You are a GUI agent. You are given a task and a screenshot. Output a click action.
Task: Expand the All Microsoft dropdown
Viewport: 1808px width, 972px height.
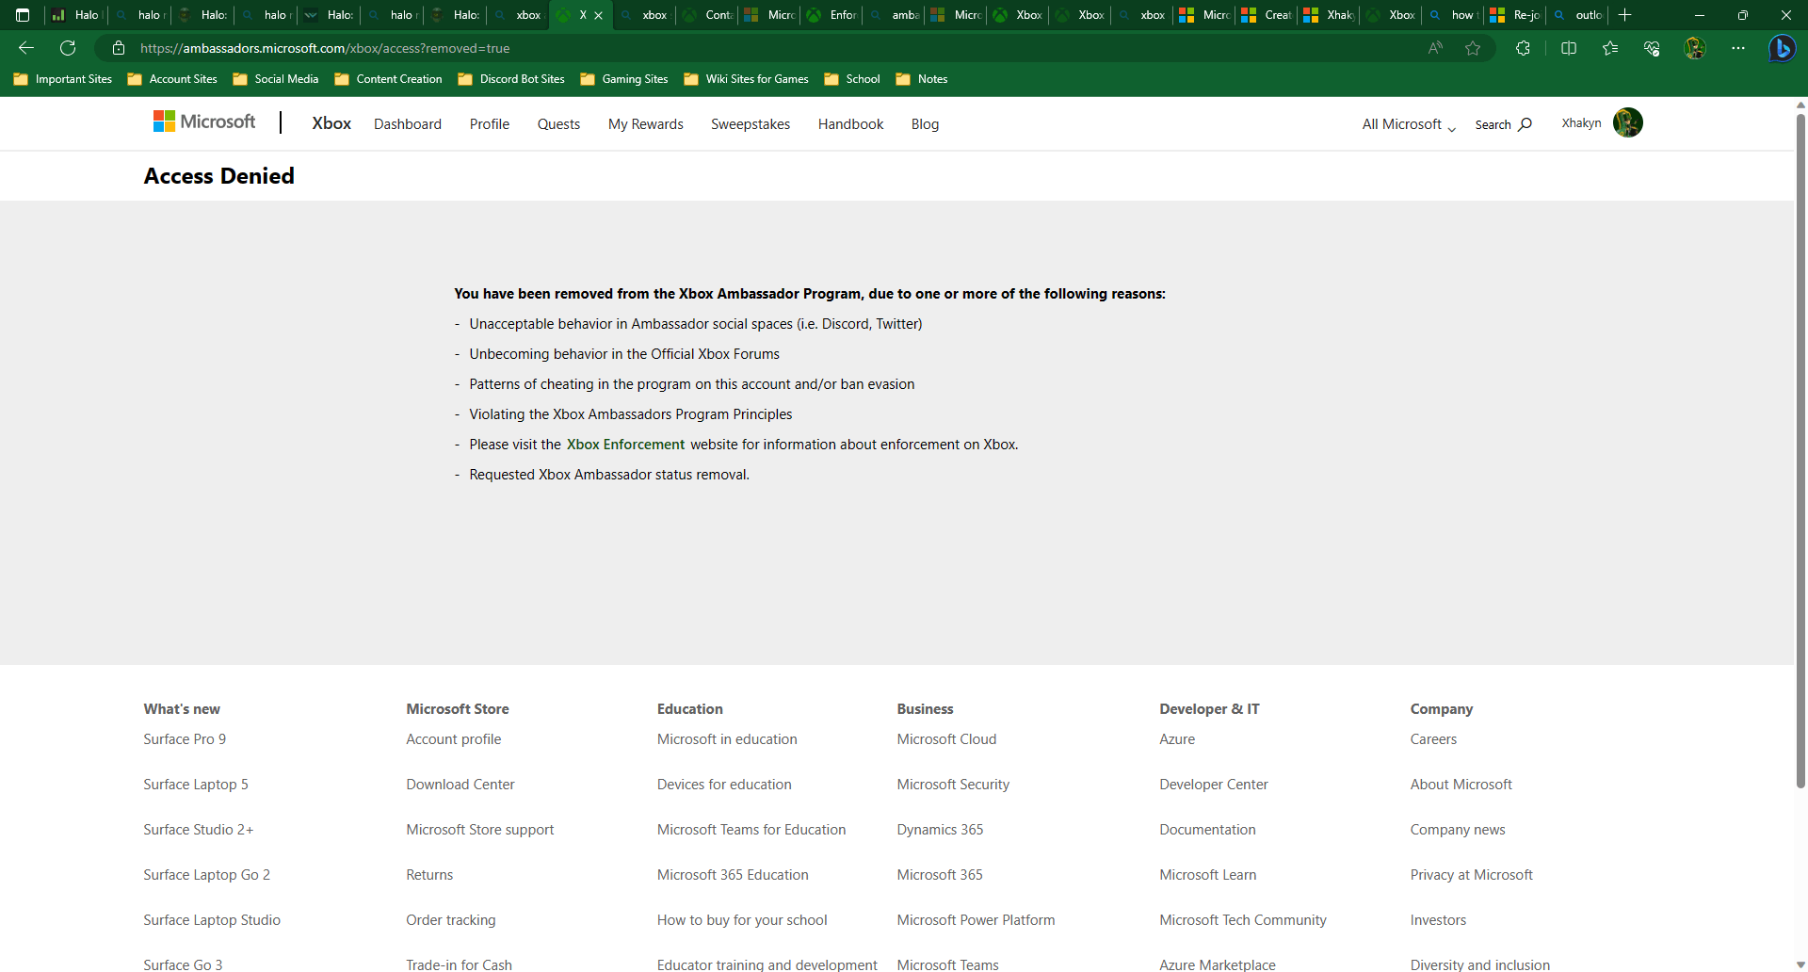[1409, 124]
